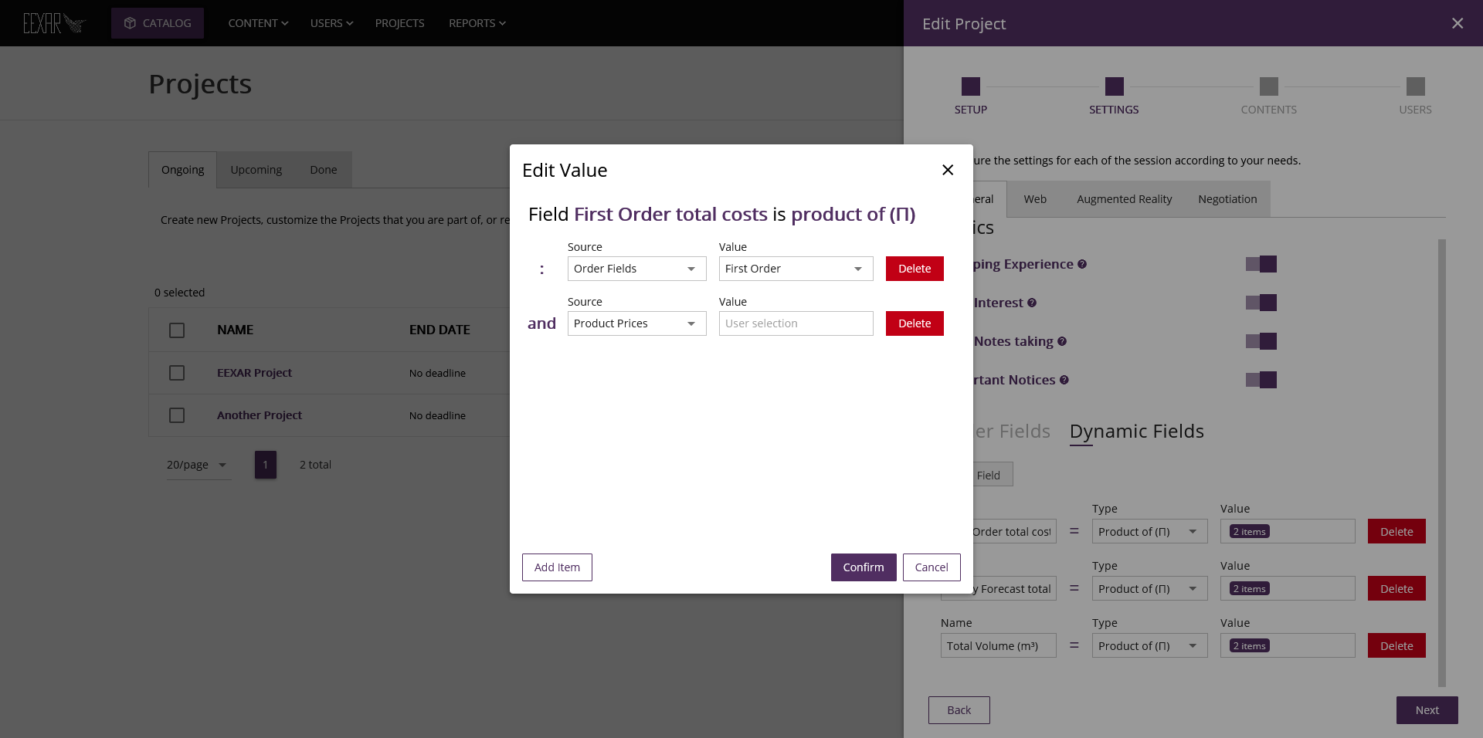Click the help icon beside Notes taking
Screen dimensions: 1483x738
pyautogui.click(x=1063, y=341)
